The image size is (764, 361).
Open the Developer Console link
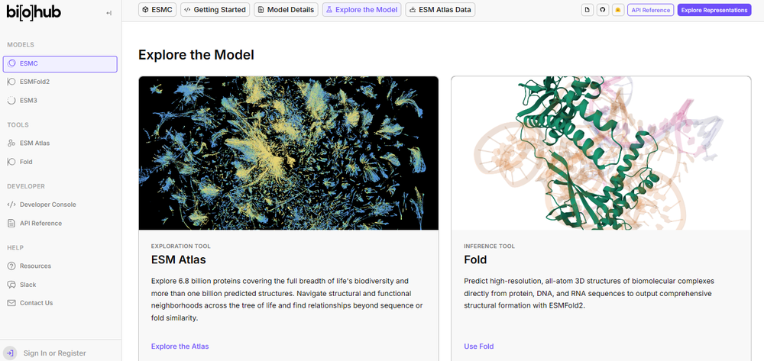pyautogui.click(x=60, y=205)
